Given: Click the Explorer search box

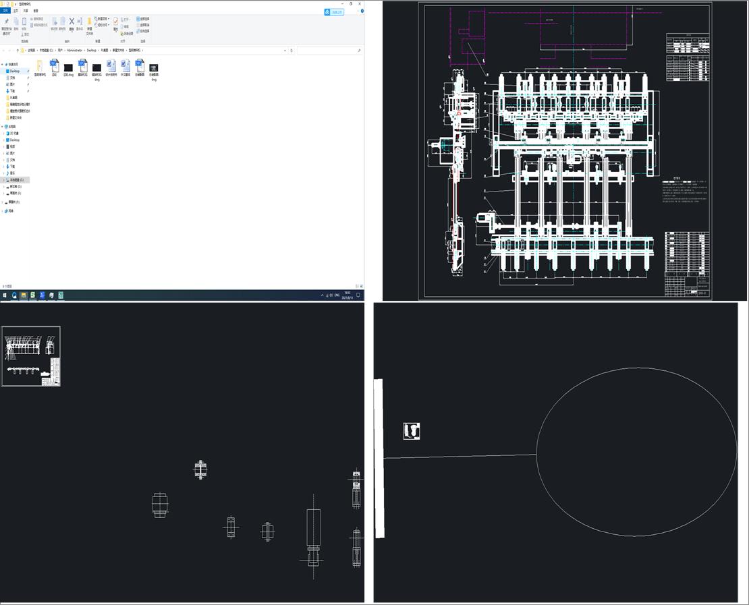Looking at the screenshot, I should 329,50.
